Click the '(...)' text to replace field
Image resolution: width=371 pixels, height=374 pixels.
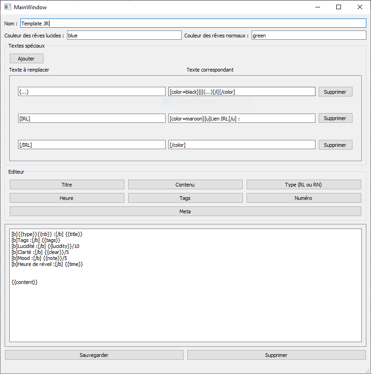tap(92, 92)
